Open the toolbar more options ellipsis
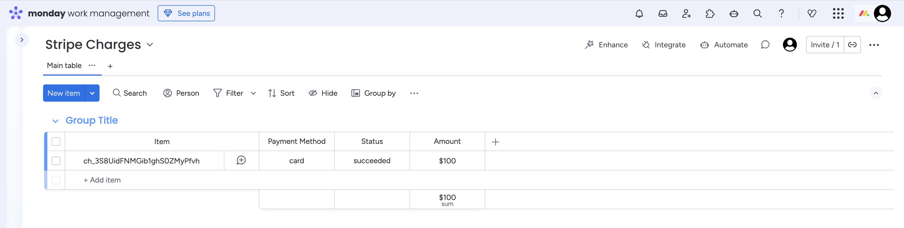 click(x=414, y=93)
